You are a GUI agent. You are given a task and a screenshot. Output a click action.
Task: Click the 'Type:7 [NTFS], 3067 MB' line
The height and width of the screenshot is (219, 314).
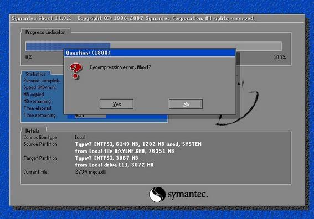[x=106, y=158]
